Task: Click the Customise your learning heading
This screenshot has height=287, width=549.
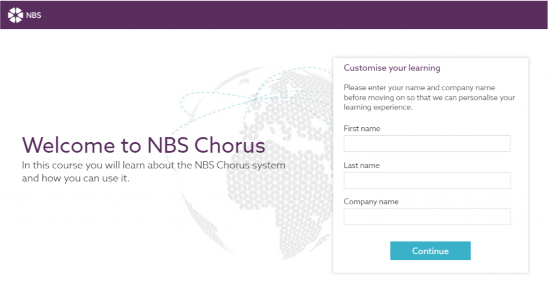Action: click(392, 68)
